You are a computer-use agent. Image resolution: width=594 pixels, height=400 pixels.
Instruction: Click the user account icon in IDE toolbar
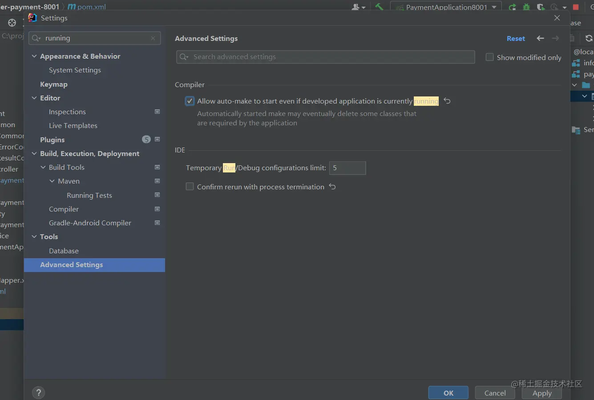tap(356, 7)
